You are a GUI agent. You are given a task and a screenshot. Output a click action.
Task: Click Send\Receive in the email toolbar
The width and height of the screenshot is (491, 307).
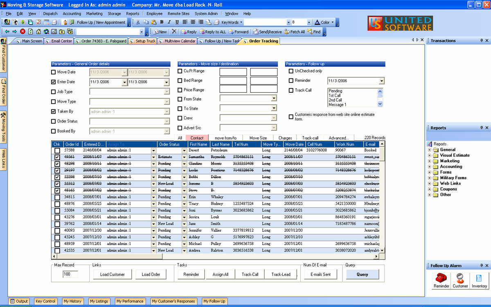268,31
